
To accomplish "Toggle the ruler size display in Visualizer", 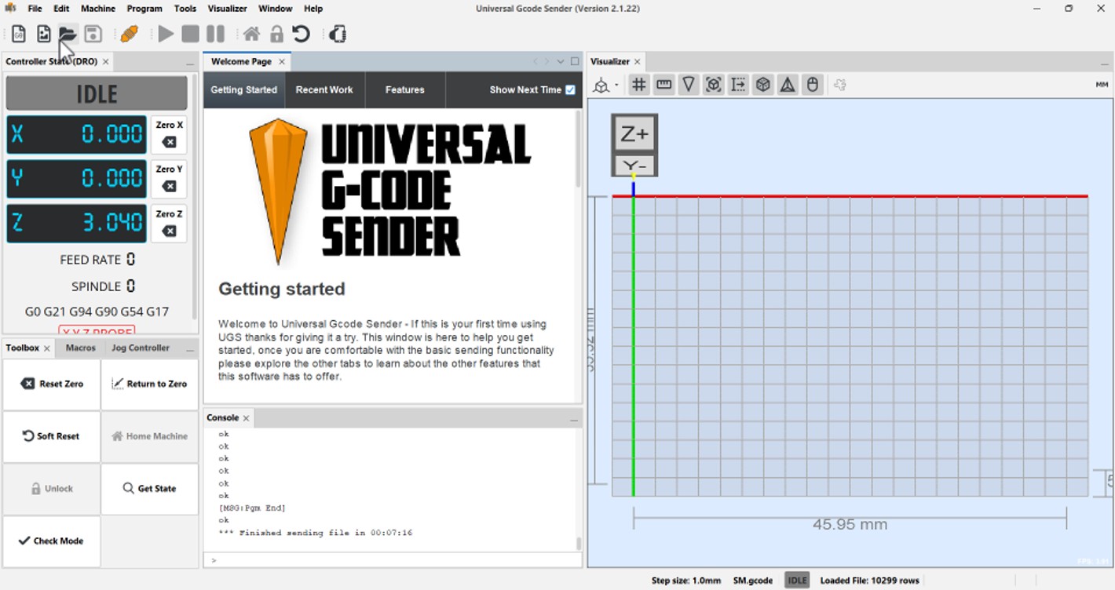I will [664, 85].
